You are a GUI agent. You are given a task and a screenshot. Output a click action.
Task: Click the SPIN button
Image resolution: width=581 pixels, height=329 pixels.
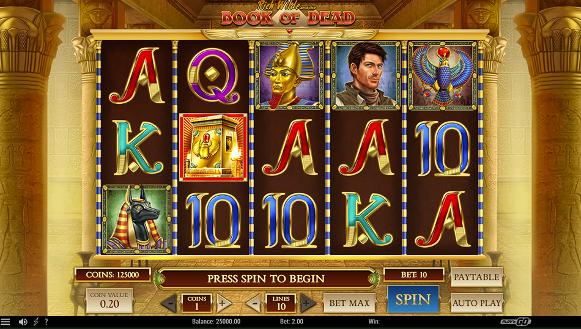[413, 300]
